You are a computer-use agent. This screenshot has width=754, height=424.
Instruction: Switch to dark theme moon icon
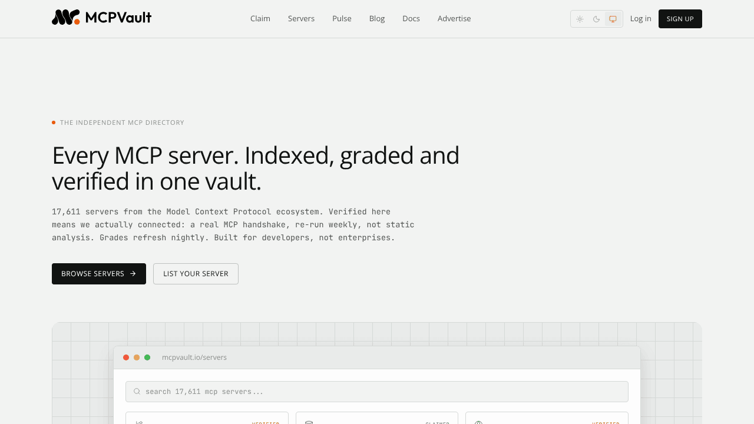coord(597,19)
